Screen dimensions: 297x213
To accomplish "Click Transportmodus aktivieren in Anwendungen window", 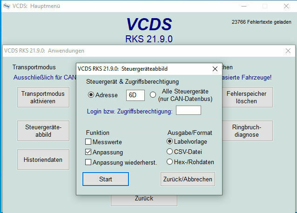I will (x=43, y=97).
